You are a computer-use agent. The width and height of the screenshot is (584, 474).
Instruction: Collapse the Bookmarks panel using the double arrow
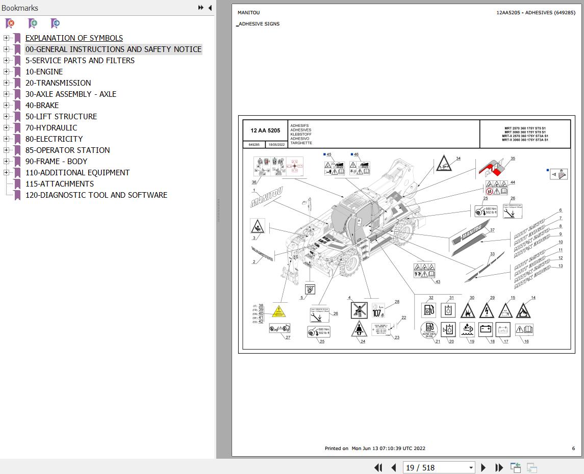pyautogui.click(x=200, y=8)
